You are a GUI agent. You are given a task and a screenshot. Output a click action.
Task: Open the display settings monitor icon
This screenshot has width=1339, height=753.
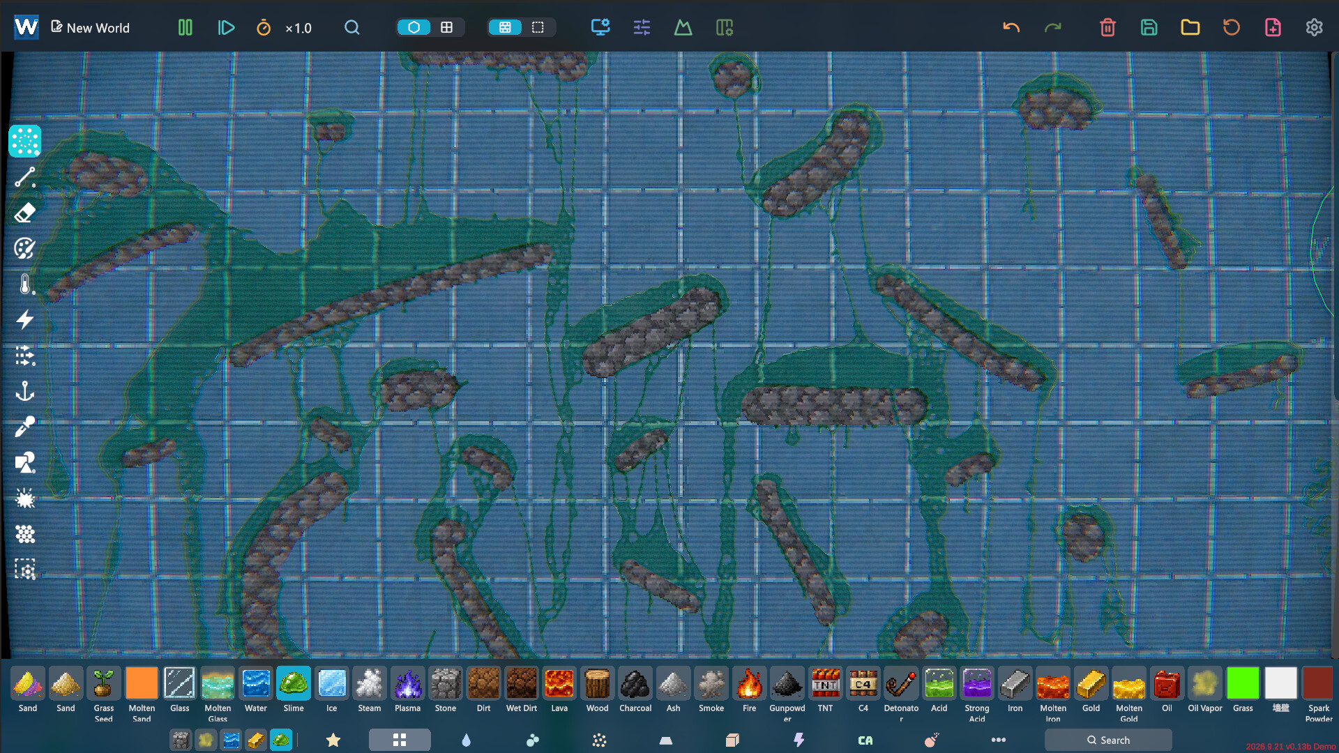600,28
